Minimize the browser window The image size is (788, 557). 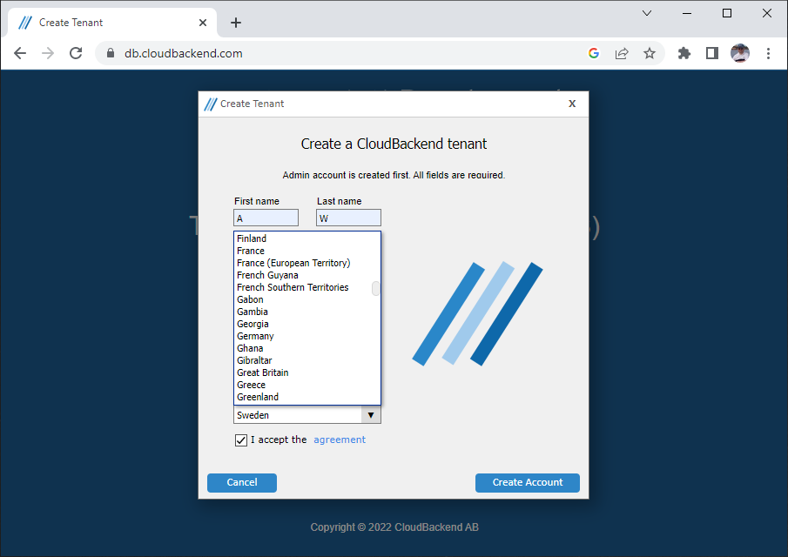687,13
